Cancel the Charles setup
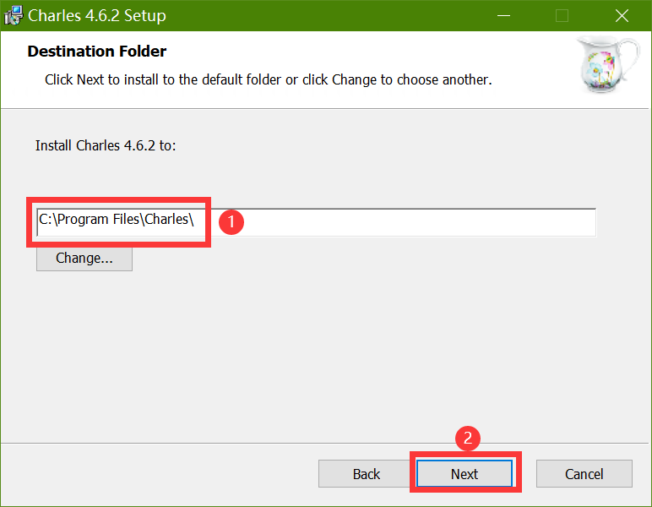 coord(584,473)
